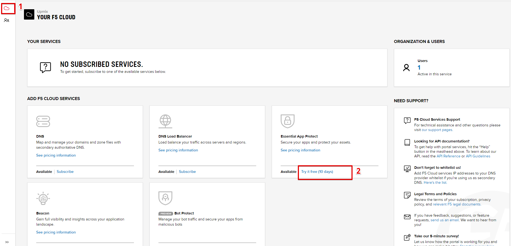Open the users icon in left sidebar
Image resolution: width=511 pixels, height=246 pixels.
click(7, 20)
